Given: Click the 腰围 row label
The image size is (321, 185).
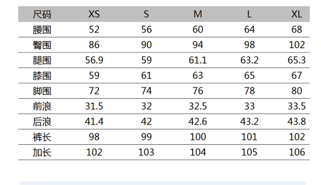Looking at the screenshot, I should pos(42,30).
